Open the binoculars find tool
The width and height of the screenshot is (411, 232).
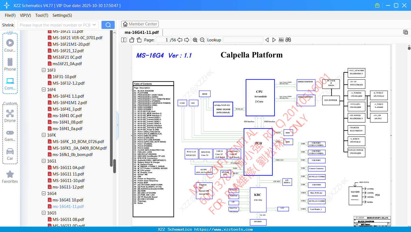pyautogui.click(x=288, y=40)
